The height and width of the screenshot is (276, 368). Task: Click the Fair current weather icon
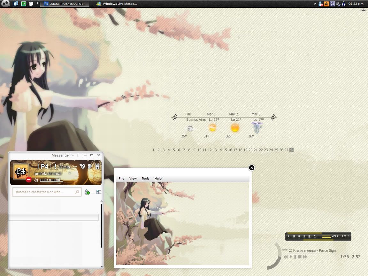point(190,128)
